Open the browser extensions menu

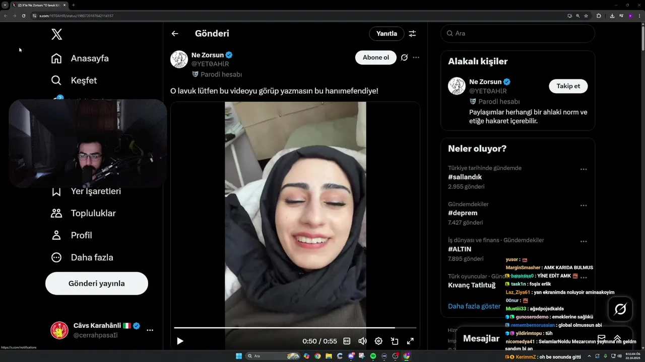tap(599, 16)
